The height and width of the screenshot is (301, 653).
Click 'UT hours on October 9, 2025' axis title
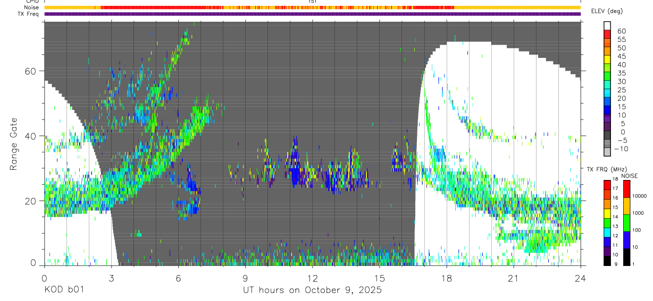(x=312, y=290)
